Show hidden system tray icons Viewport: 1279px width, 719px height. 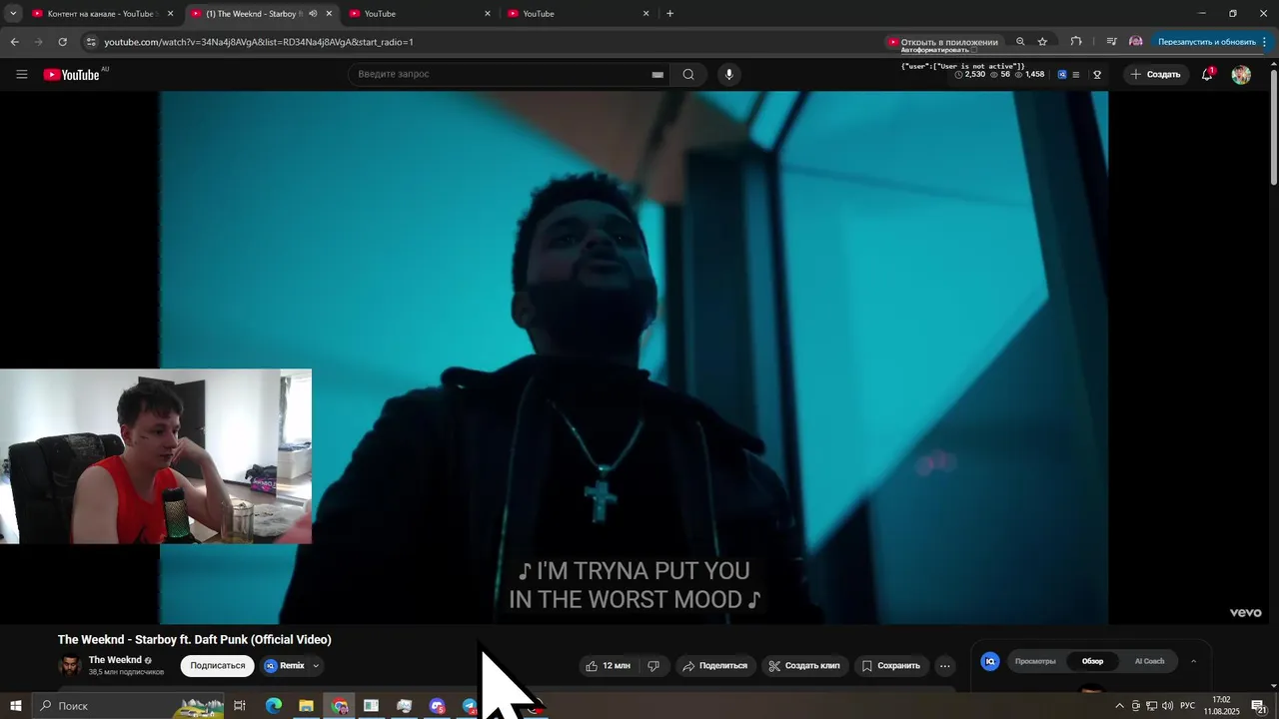point(1119,706)
